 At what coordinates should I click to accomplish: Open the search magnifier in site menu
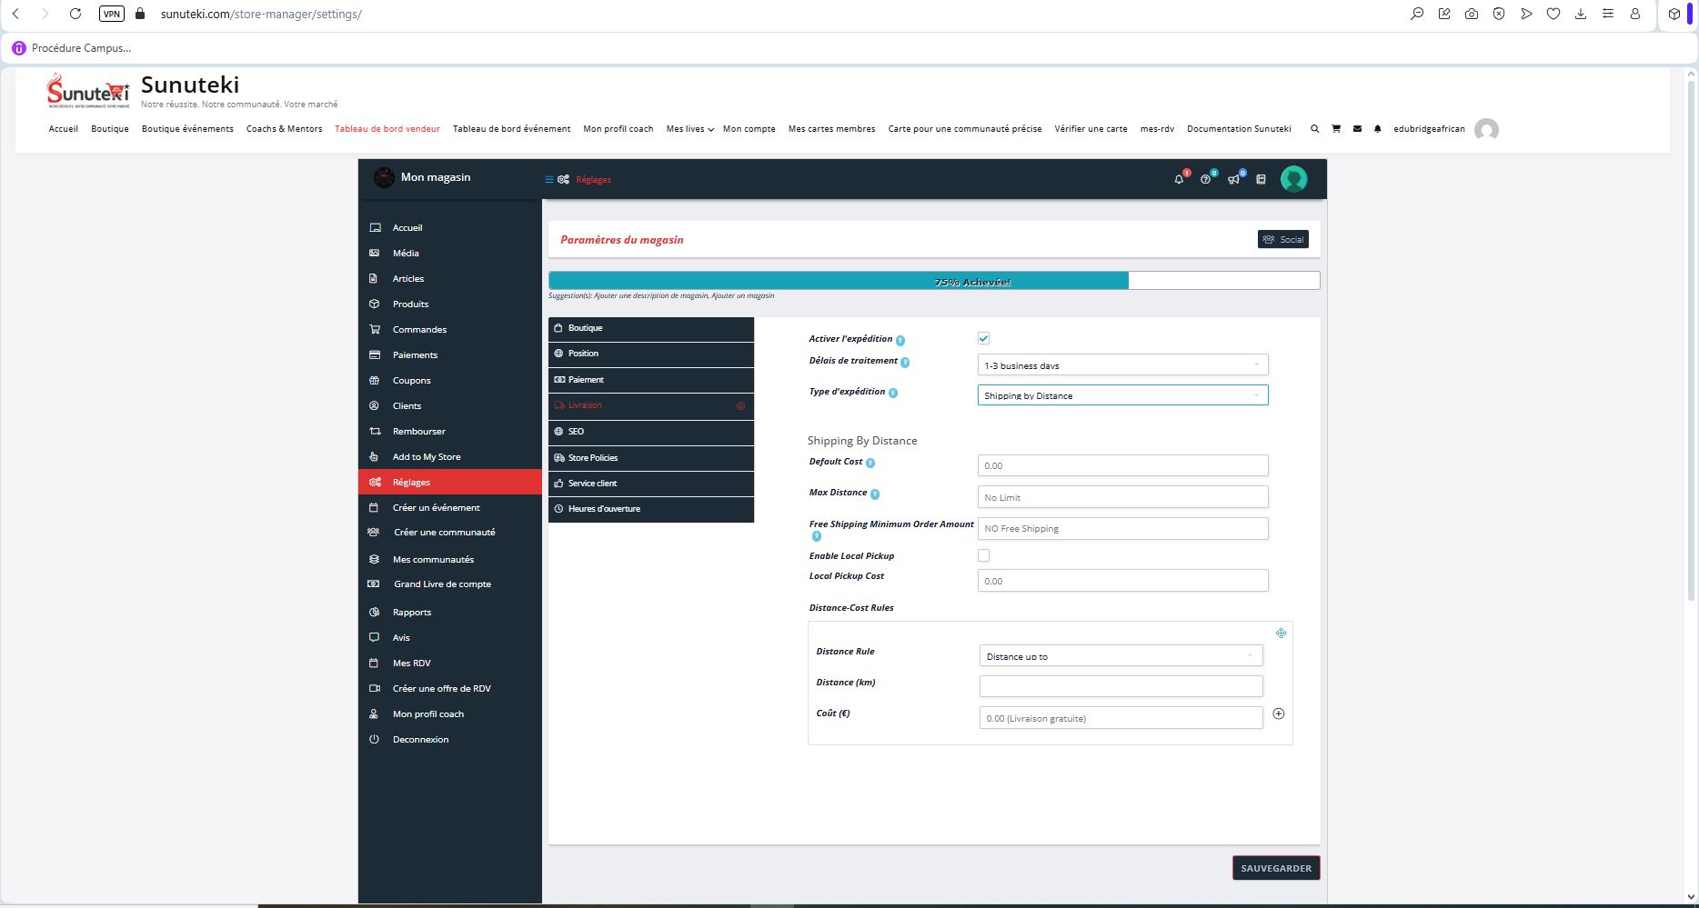point(1314,129)
